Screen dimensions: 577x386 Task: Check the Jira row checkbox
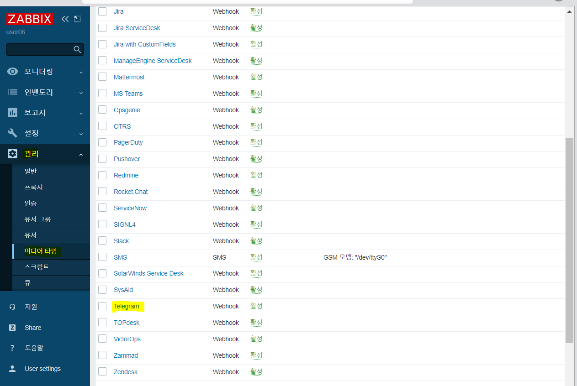(102, 11)
